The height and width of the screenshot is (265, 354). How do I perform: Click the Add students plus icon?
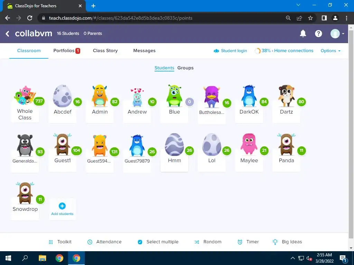pyautogui.click(x=62, y=206)
